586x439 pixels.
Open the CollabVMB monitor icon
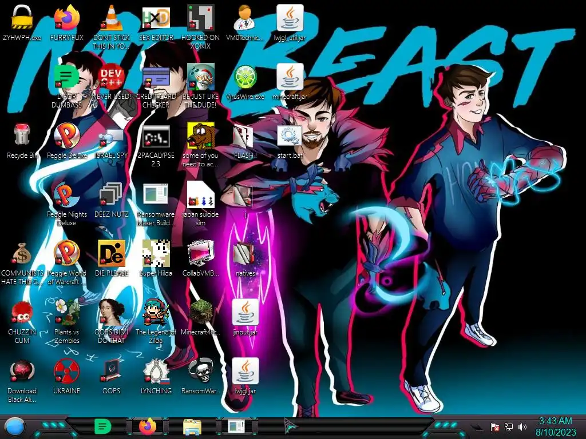coord(200,253)
